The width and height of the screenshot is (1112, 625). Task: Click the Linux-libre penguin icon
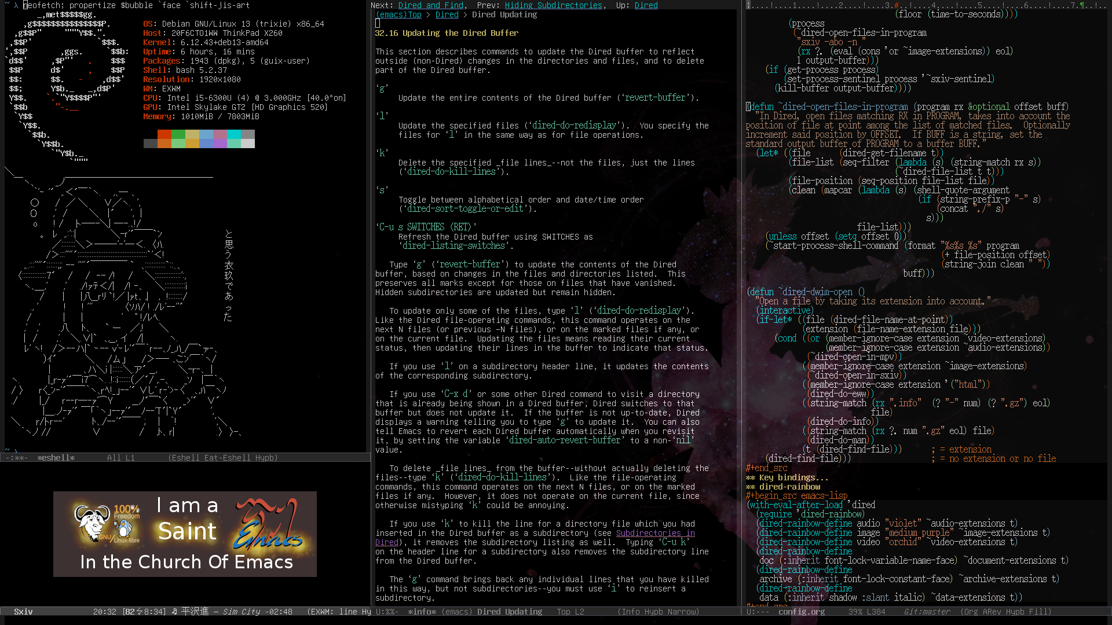[x=124, y=528]
